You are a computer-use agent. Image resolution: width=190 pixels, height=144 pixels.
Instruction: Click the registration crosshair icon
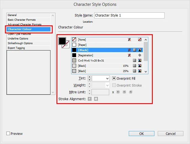point(140,55)
